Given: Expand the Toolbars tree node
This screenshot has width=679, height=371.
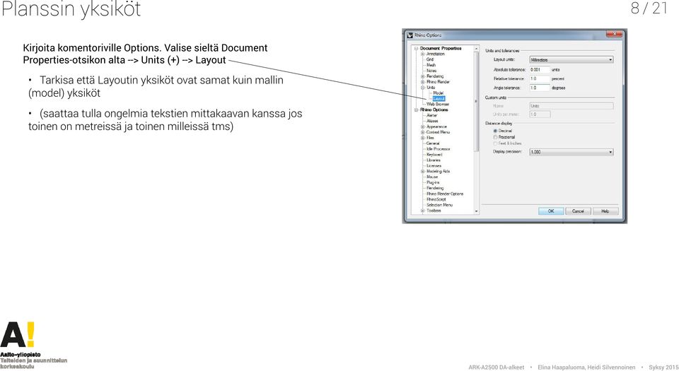Looking at the screenshot, I should 423,211.
